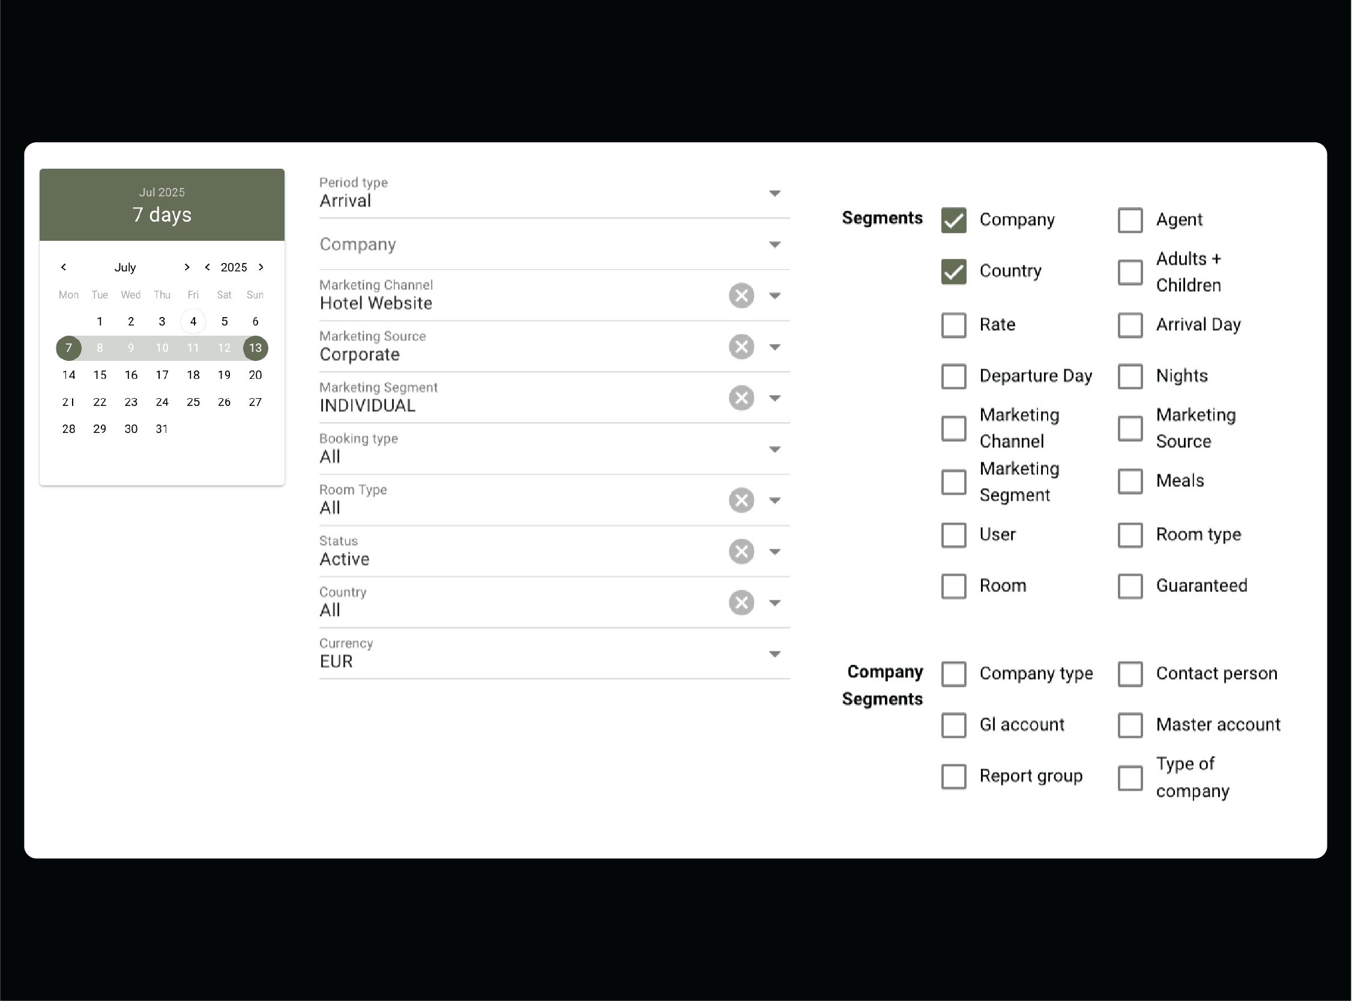Select July 18 in calendar

click(193, 375)
